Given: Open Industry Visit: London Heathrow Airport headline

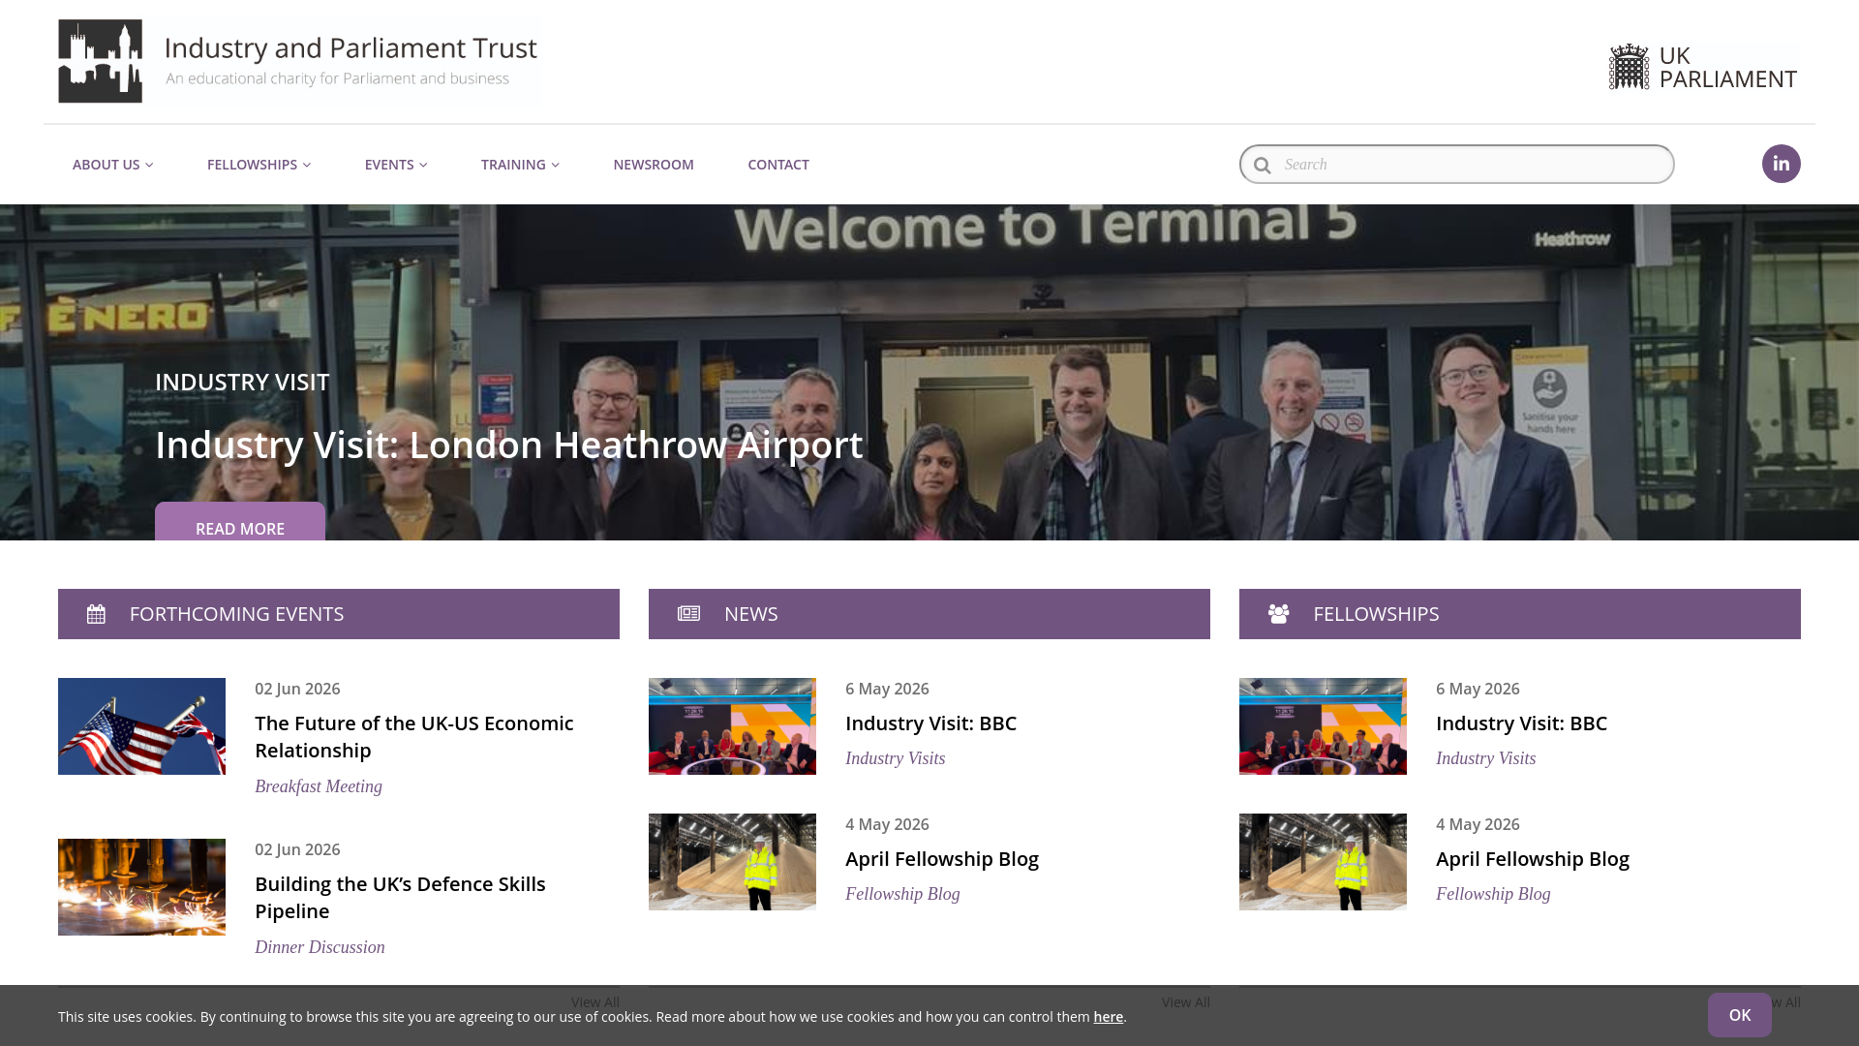Looking at the screenshot, I should 508,445.
